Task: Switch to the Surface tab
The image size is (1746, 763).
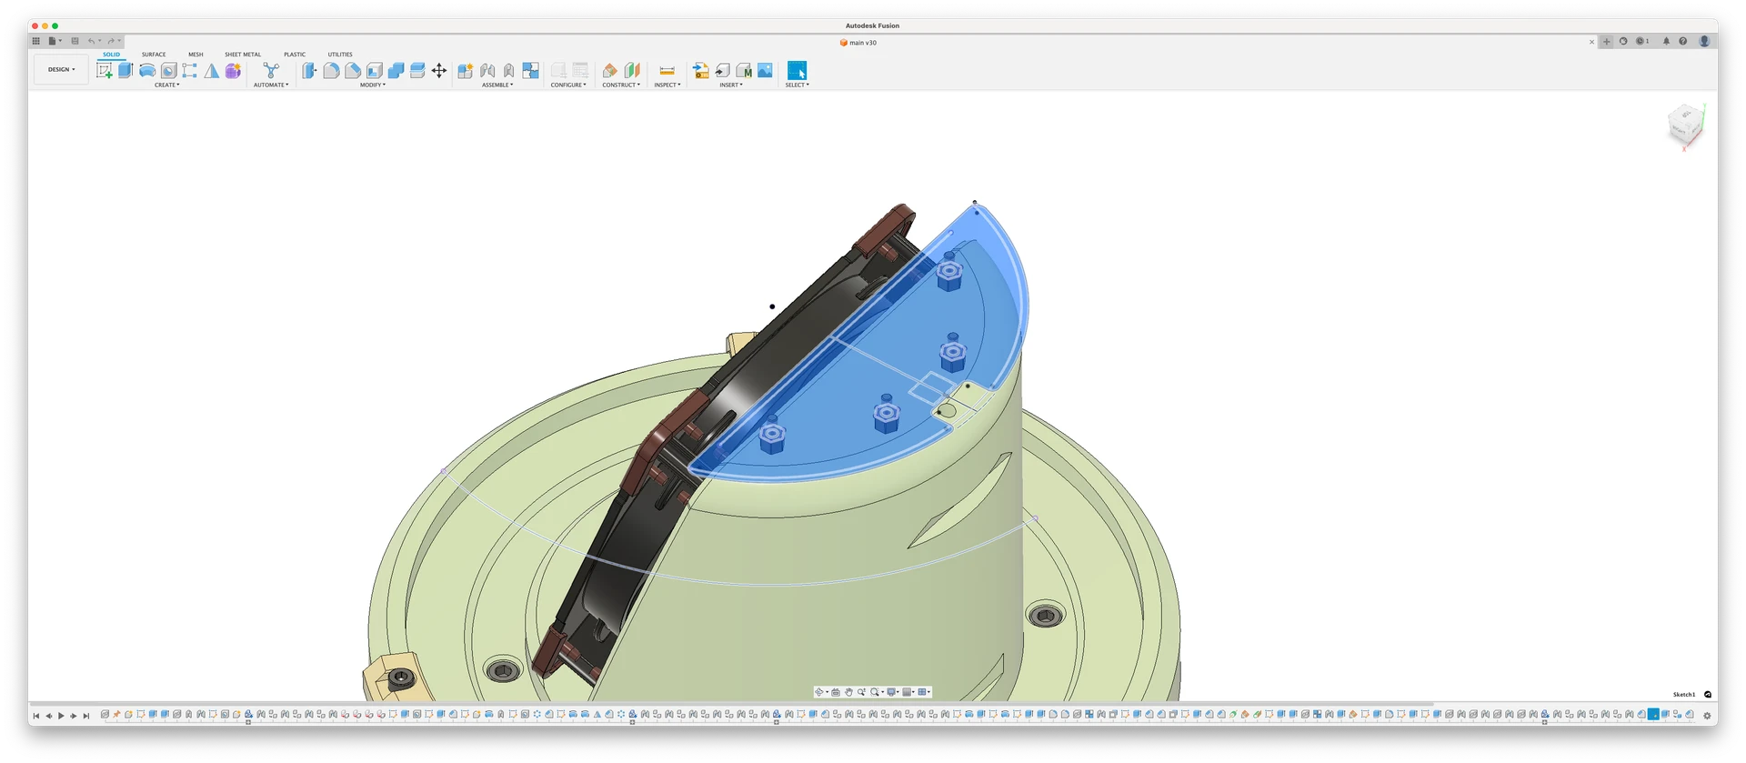Action: [154, 55]
